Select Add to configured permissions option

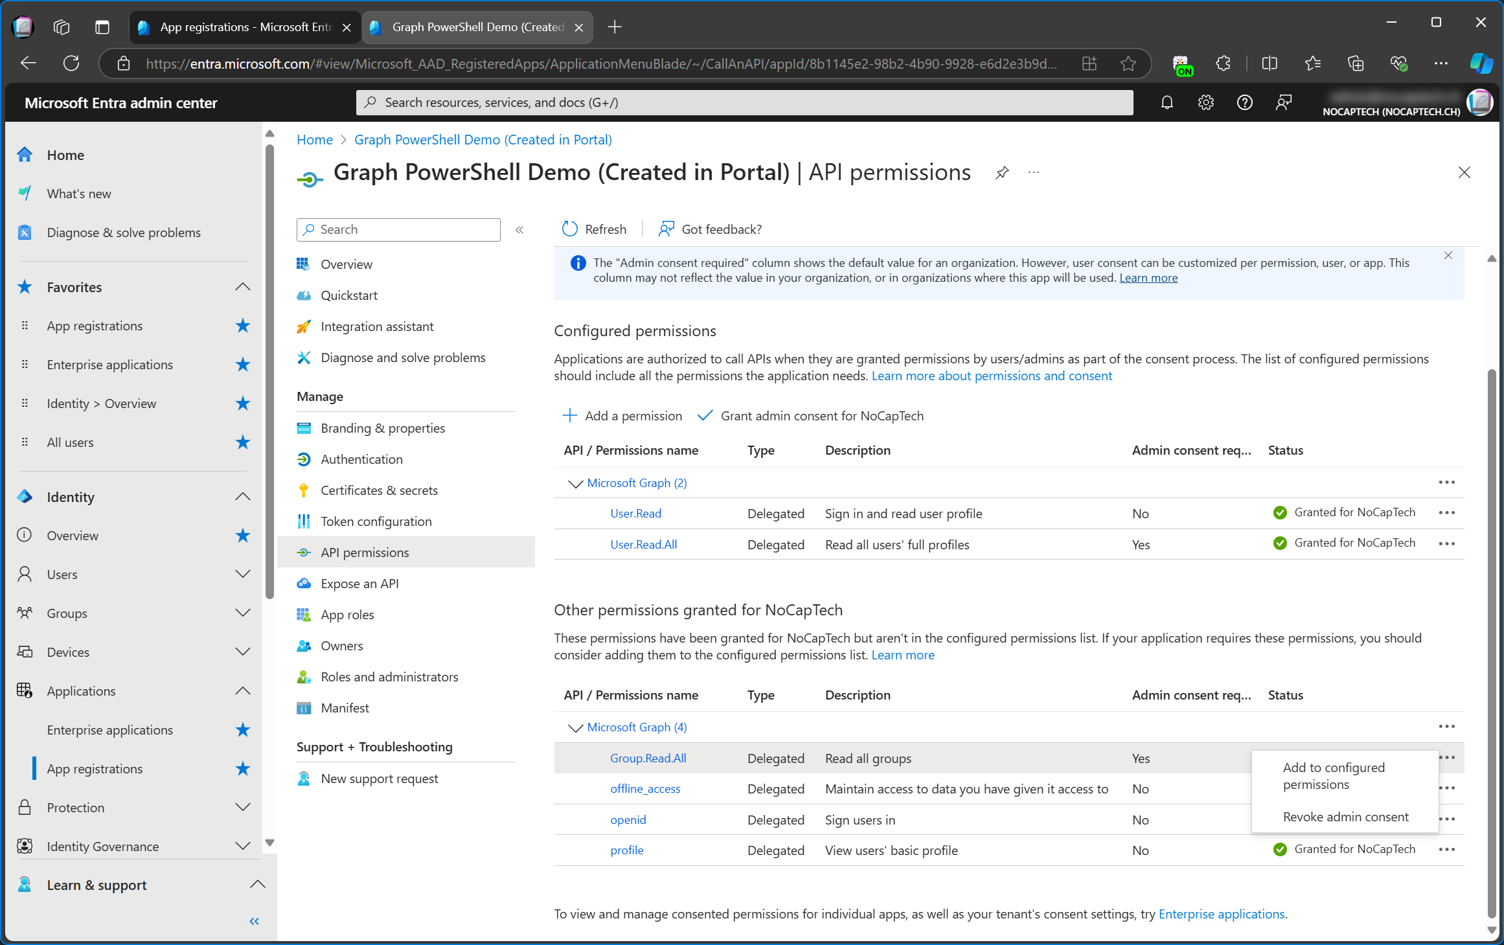pos(1333,775)
